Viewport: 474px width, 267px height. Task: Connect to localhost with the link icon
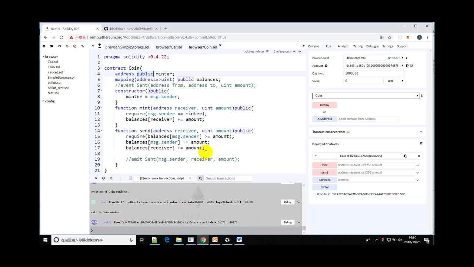[83, 46]
